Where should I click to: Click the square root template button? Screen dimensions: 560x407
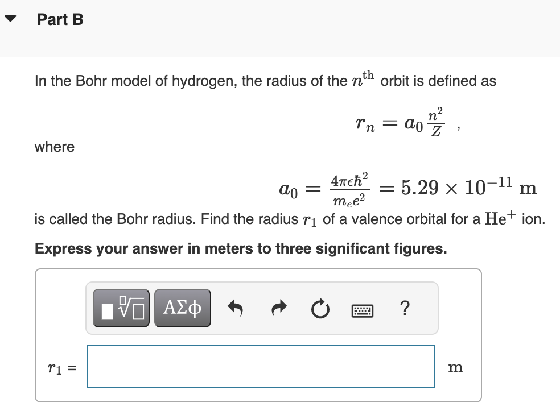120,308
